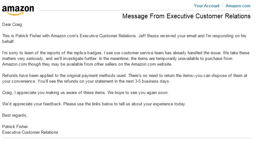Click the Amazon.com's text in the first paragraph

[x=65, y=36]
